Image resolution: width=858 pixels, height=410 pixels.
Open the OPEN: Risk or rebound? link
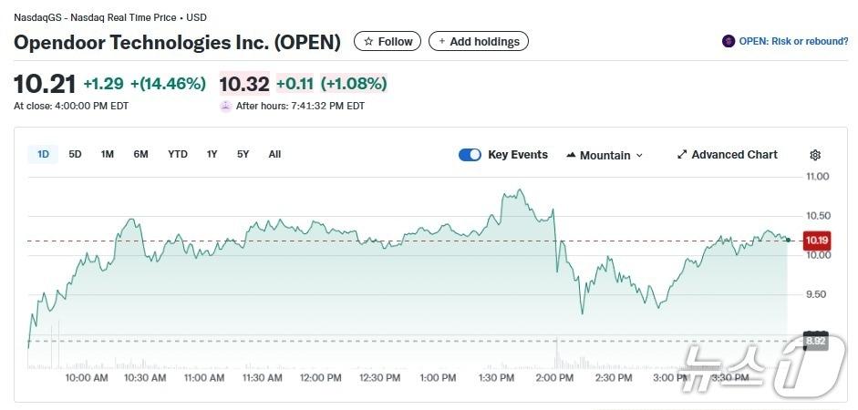point(792,41)
